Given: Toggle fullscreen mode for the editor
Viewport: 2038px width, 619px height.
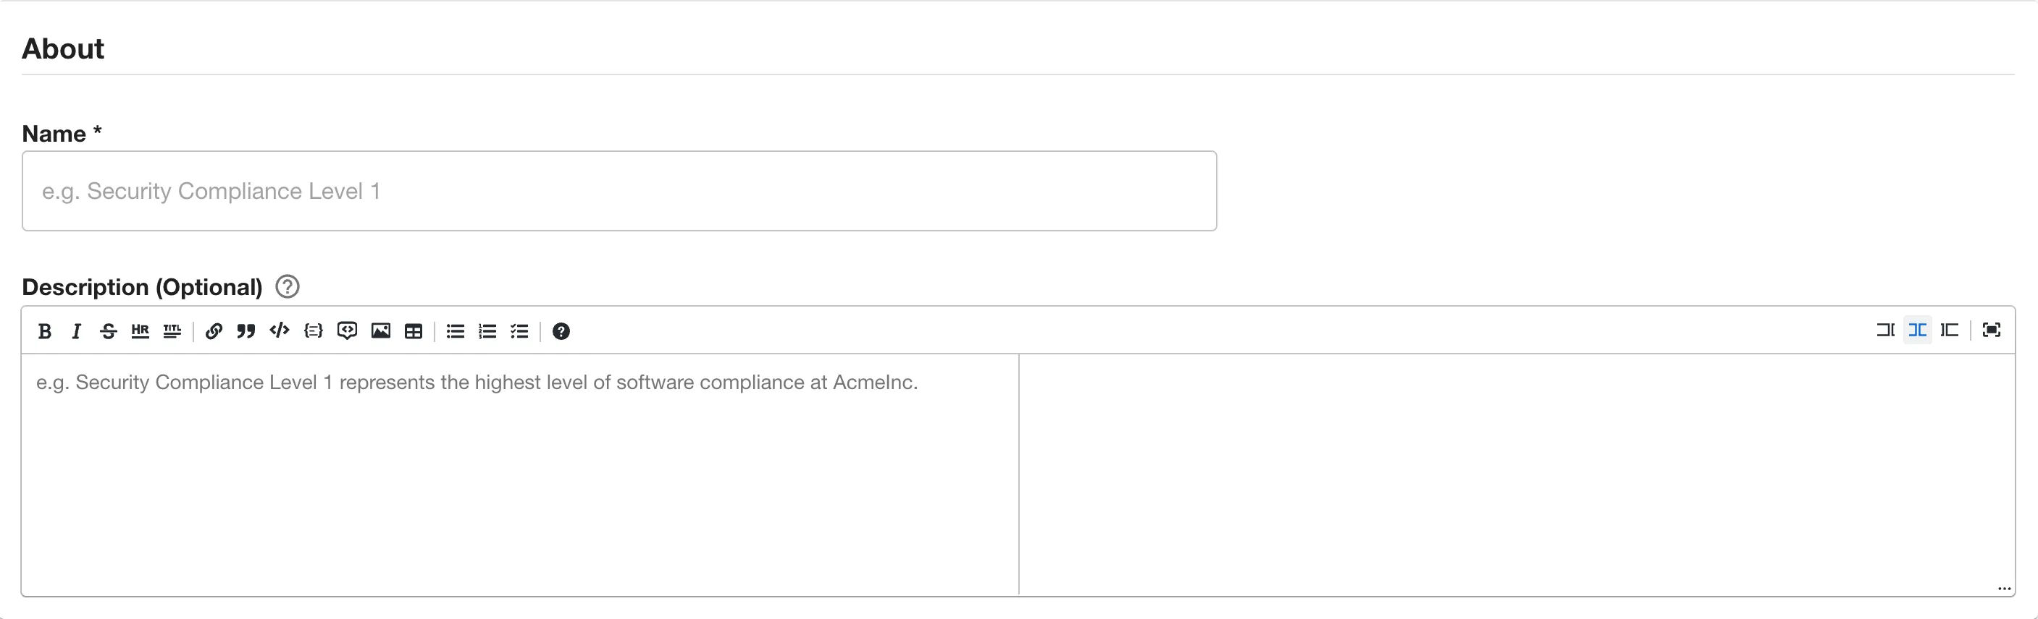Looking at the screenshot, I should tap(1992, 330).
